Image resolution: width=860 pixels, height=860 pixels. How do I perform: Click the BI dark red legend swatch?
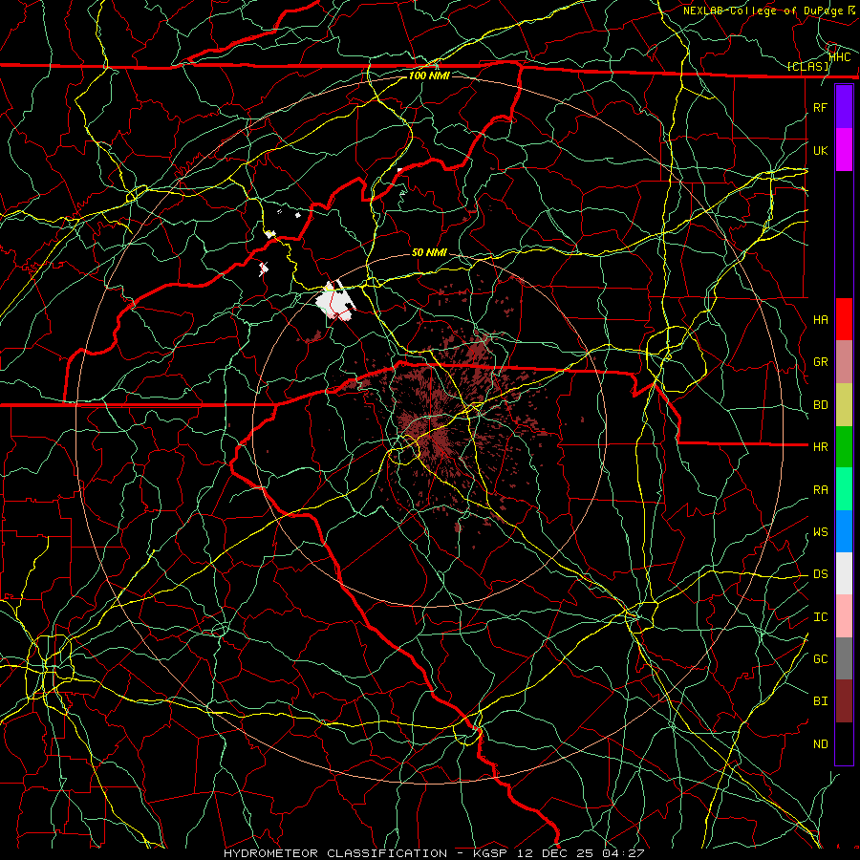pos(844,701)
